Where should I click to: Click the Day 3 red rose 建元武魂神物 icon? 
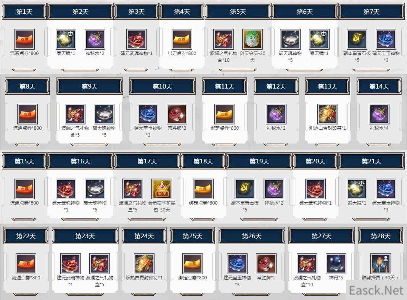tap(137, 39)
